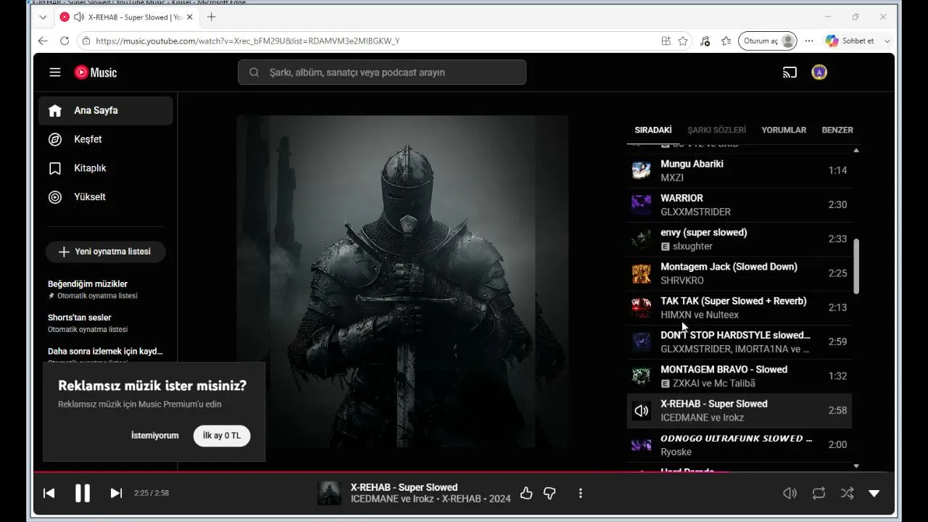Open Kitaplık from the sidebar

coord(106,168)
